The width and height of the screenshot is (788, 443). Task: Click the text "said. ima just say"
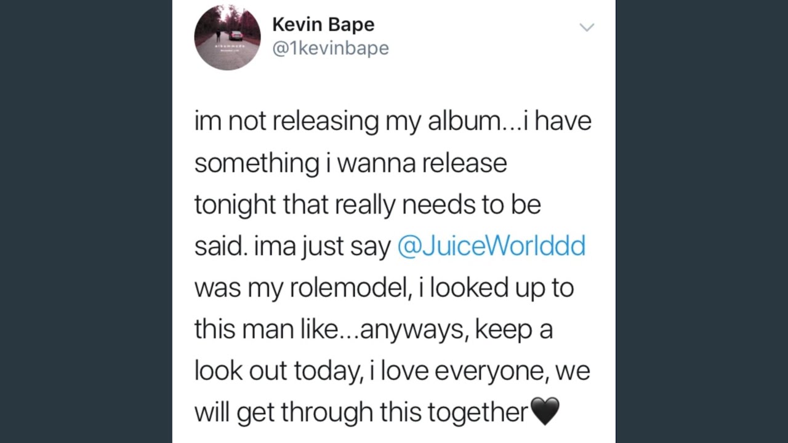pyautogui.click(x=292, y=247)
